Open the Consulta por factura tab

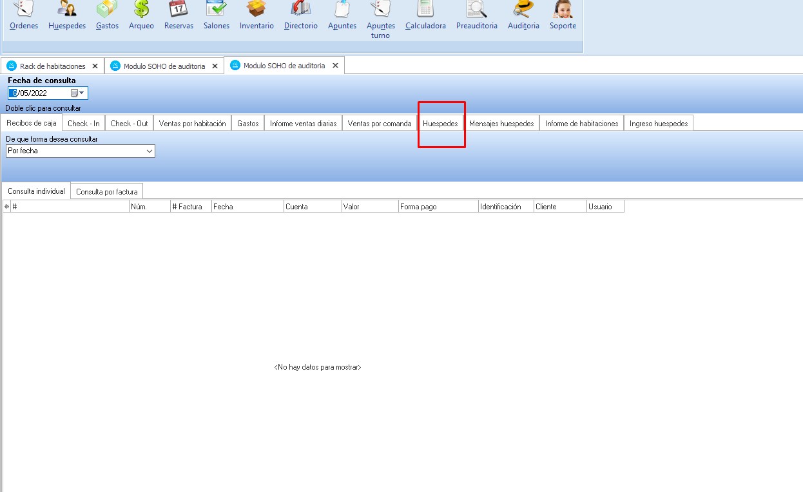point(106,192)
